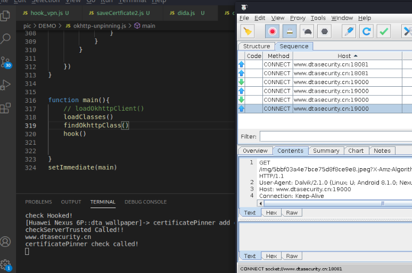Click the status bar CONNECT socket text

(291, 269)
